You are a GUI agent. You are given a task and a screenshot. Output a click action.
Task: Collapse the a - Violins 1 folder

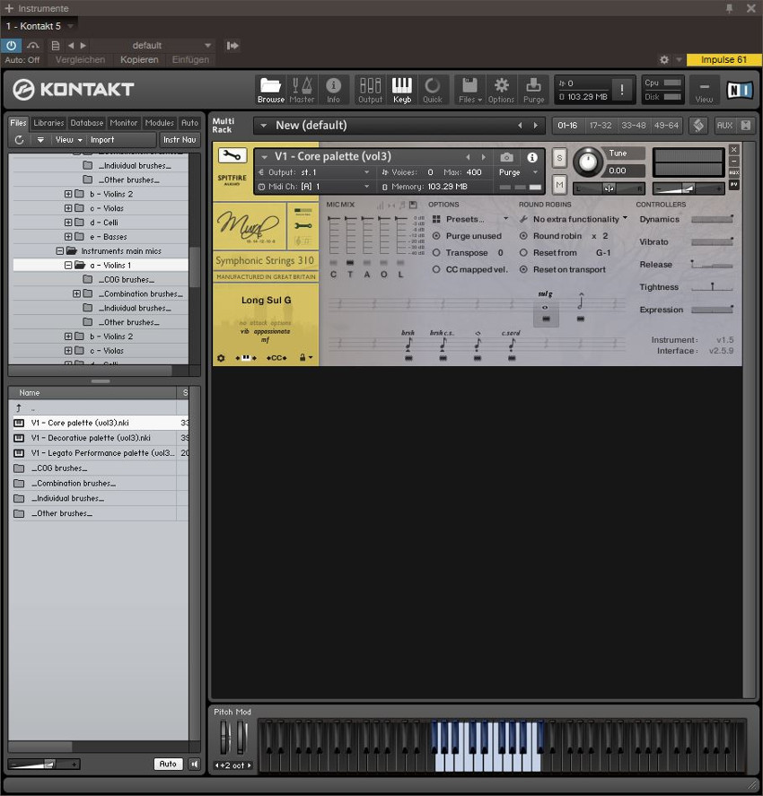(68, 266)
